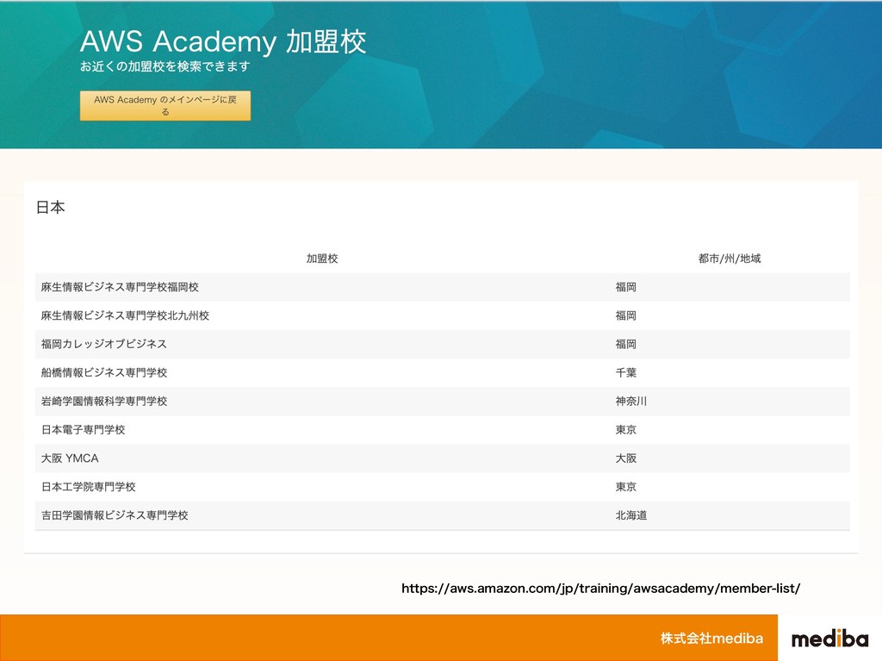Viewport: 882px width, 661px height.
Task: Click 東京 region in 日本電子専門学校 row
Action: coord(626,429)
